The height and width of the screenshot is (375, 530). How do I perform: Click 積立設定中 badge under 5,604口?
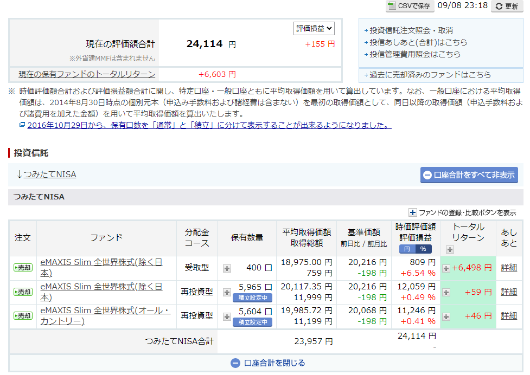[252, 322]
